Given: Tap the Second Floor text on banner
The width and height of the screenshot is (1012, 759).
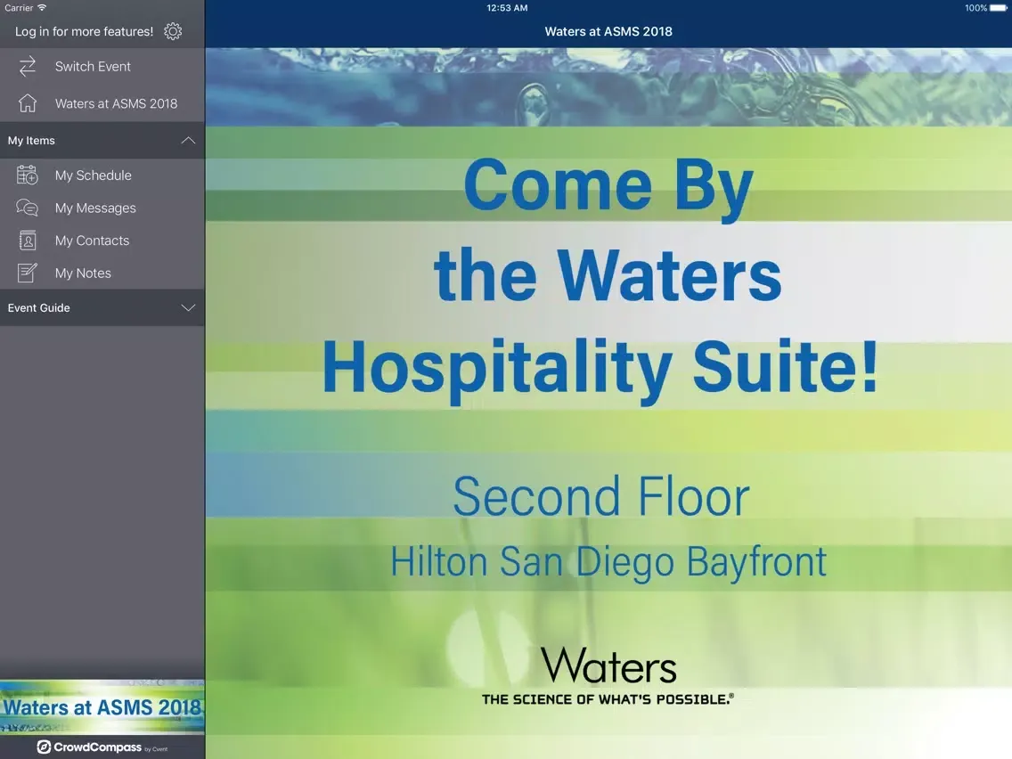Looking at the screenshot, I should [600, 496].
